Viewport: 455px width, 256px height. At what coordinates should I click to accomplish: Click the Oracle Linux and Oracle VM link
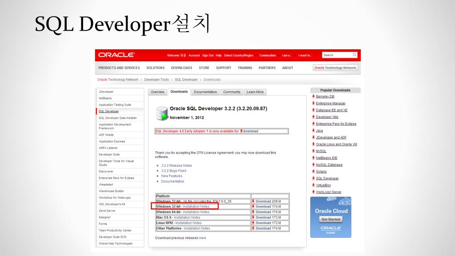coord(336,144)
